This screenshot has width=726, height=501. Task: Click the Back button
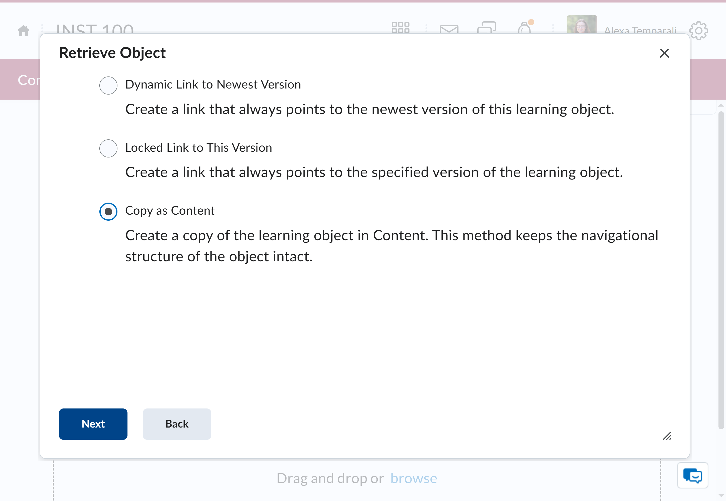177,424
